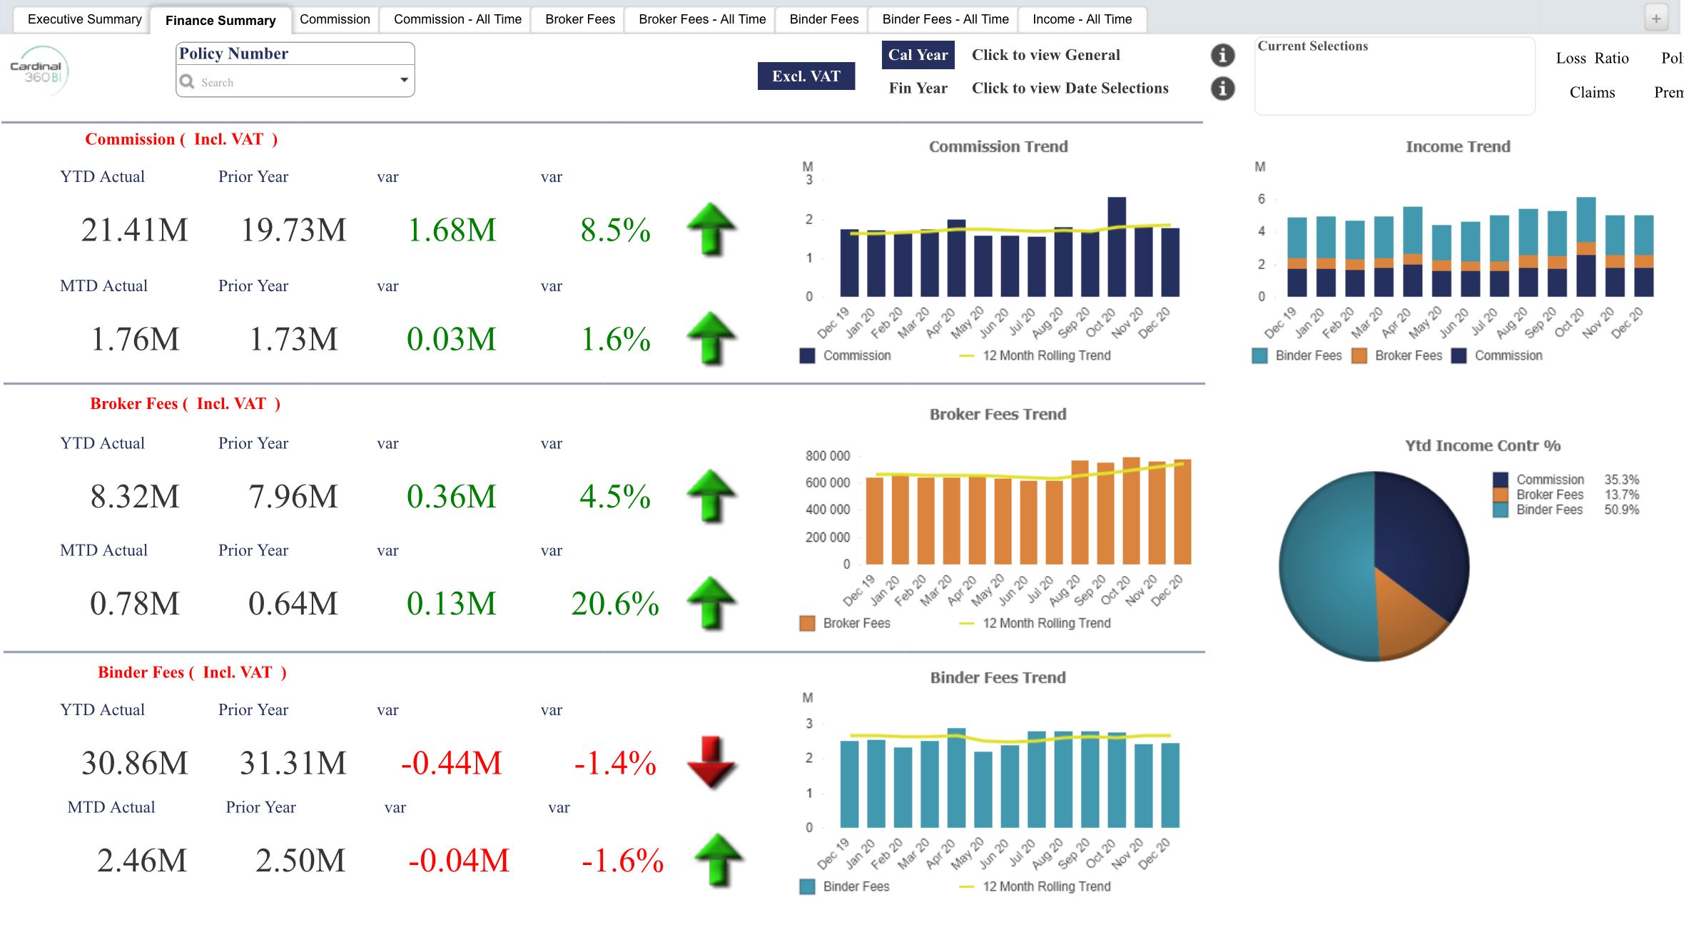Open the Loss Ratio link

tap(1592, 59)
